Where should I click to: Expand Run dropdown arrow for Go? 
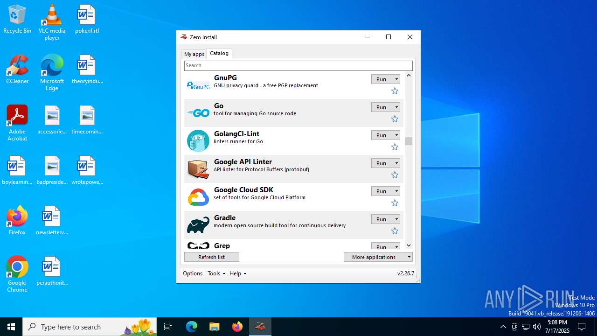(x=397, y=107)
